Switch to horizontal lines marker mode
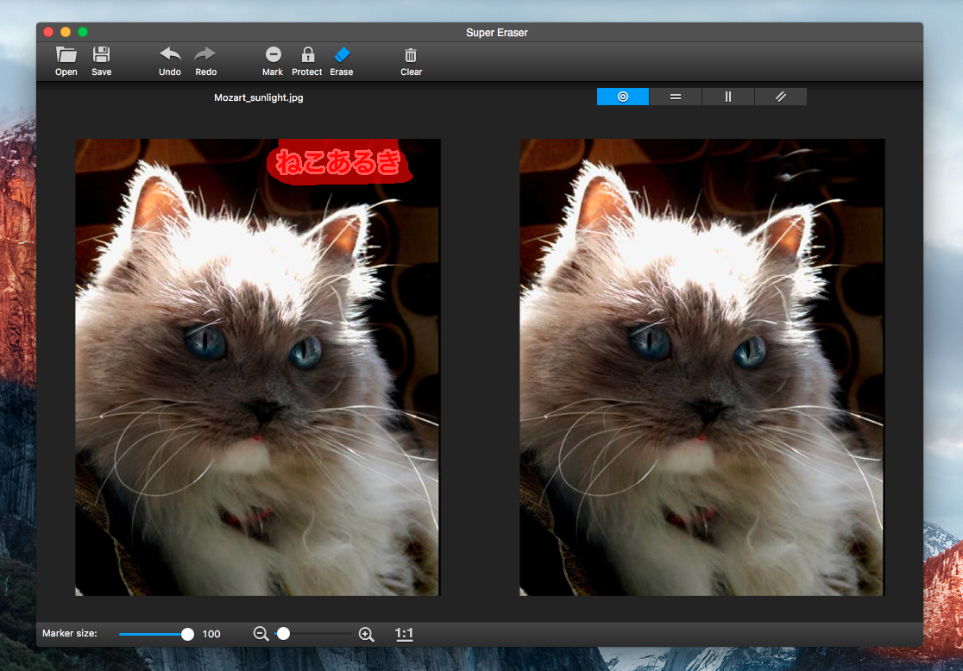Viewport: 963px width, 671px height. point(676,97)
